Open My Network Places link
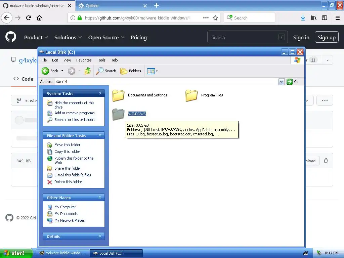Viewport: 344px width, 258px height. 70,220
